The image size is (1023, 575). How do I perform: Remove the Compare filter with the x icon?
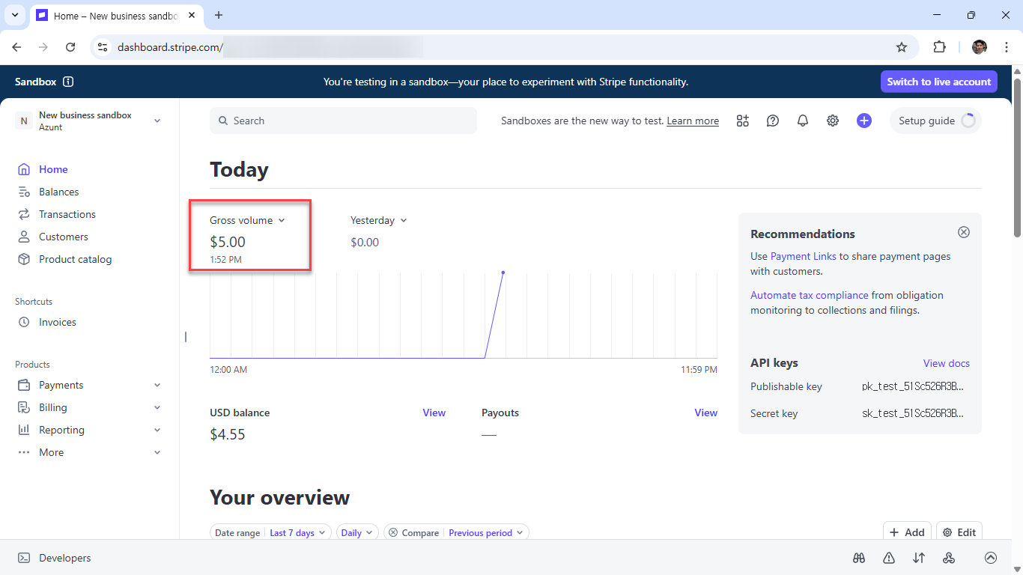[393, 533]
